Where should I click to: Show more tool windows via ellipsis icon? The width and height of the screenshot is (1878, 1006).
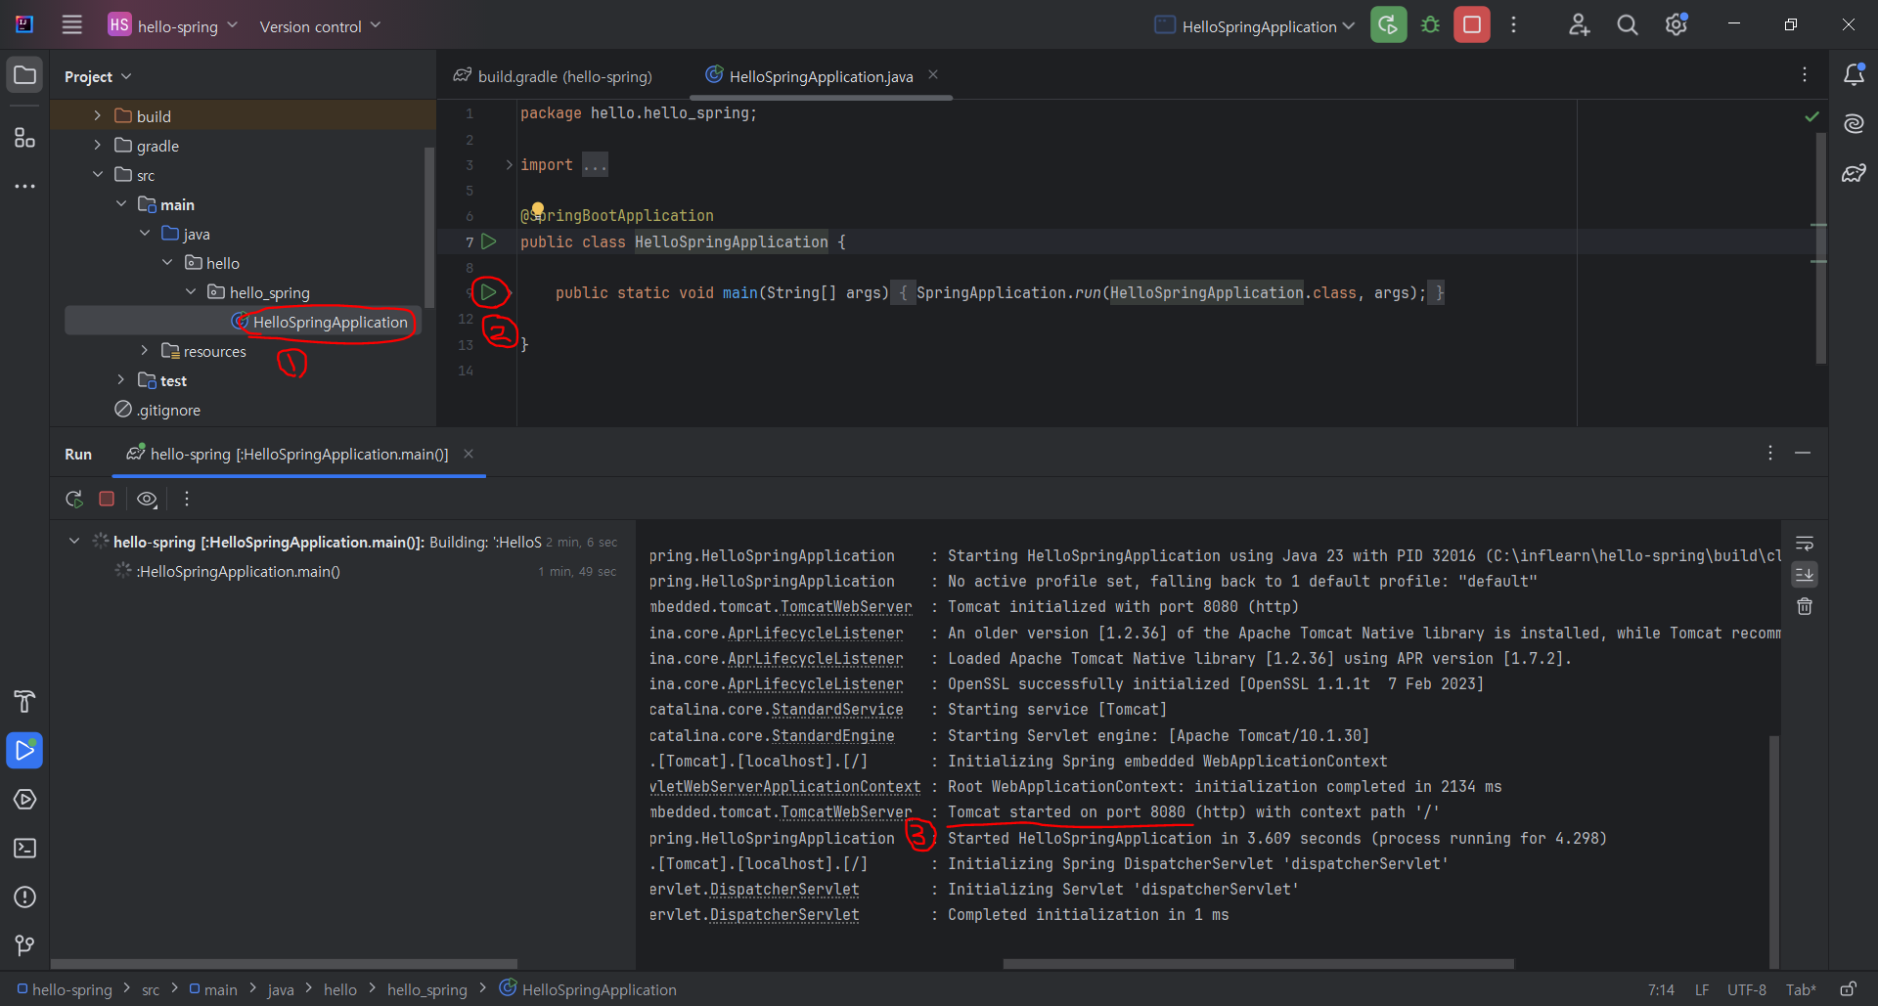24,186
